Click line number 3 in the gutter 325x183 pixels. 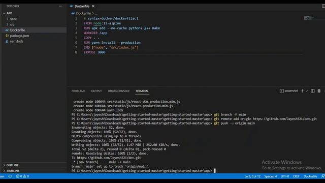coord(76,28)
